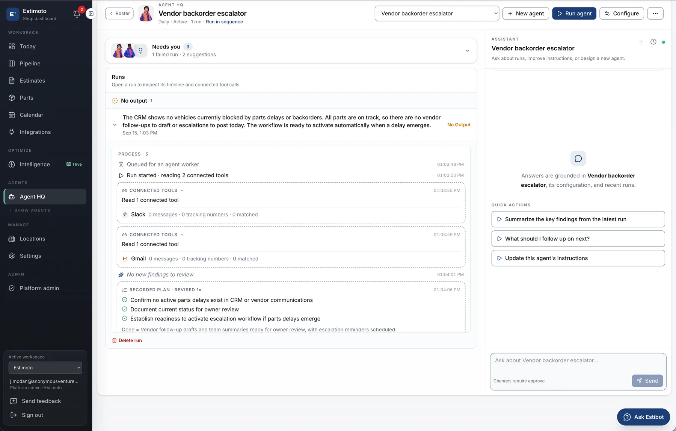Open the notifications bell

pos(77,14)
